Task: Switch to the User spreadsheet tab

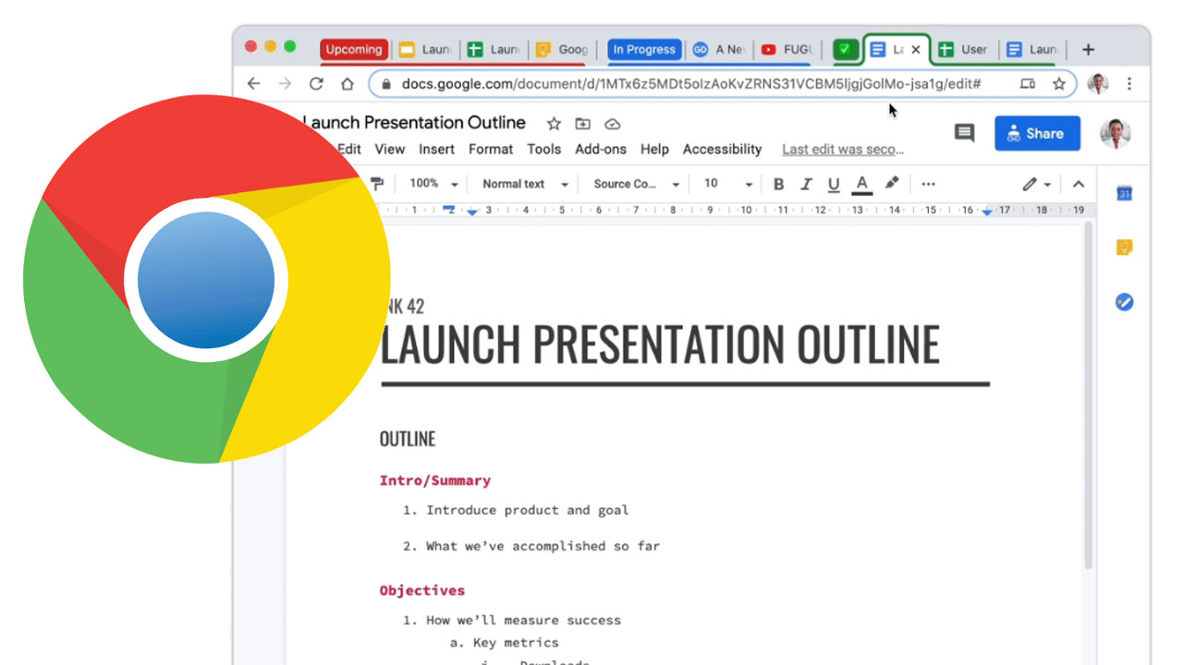Action: click(x=963, y=50)
